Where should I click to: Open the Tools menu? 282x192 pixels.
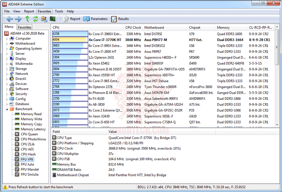click(59, 11)
